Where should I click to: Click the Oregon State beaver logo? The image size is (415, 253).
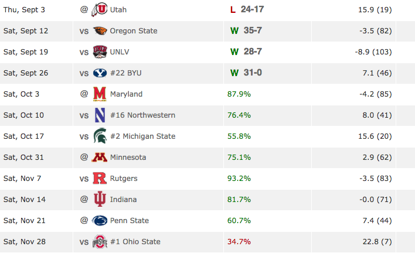coord(100,30)
